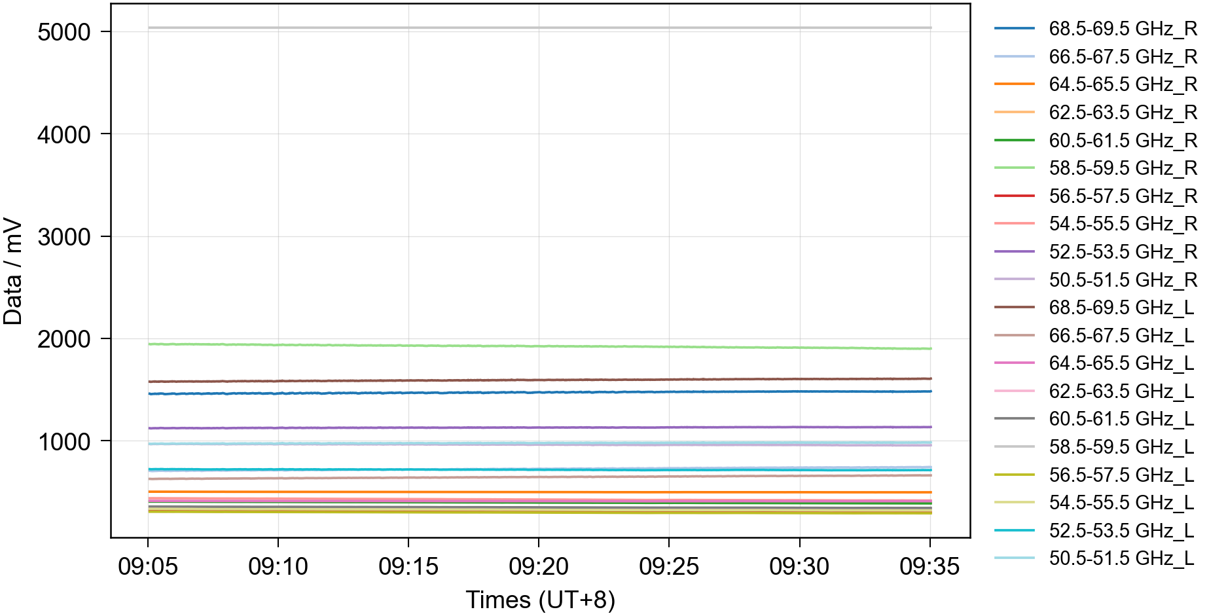Select the 64.5-65.5 GHz_R orange legend swatch
Screen dimensions: 1209x616
(1014, 84)
